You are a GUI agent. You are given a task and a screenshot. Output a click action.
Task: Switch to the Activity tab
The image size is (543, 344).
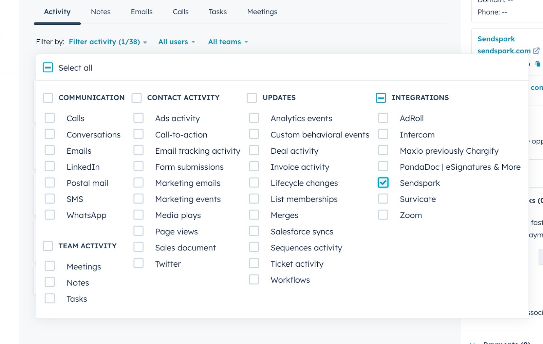point(57,12)
